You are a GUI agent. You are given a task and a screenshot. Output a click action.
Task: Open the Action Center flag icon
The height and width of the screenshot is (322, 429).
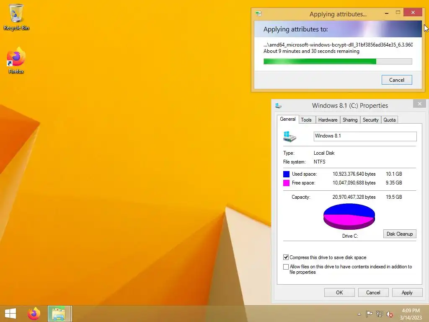tap(369, 314)
